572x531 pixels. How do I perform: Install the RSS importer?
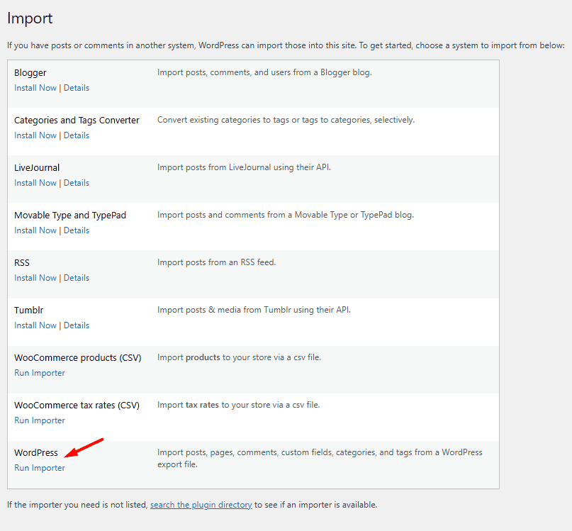35,277
